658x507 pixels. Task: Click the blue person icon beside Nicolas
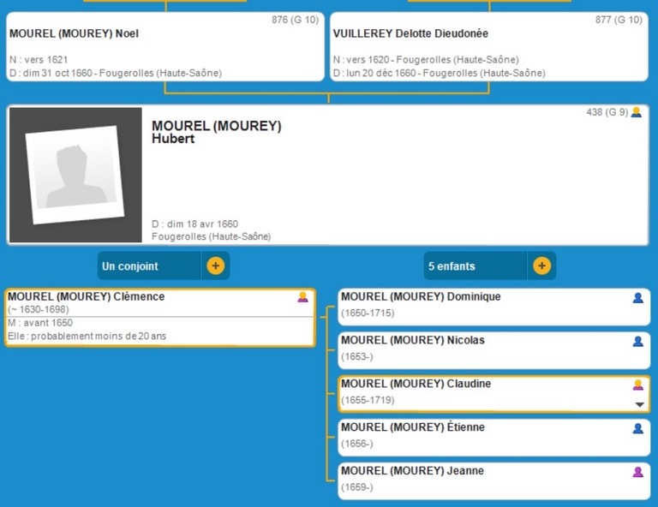coord(637,342)
